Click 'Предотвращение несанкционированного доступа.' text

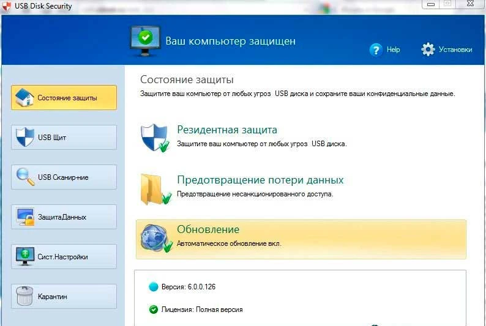pyautogui.click(x=255, y=194)
